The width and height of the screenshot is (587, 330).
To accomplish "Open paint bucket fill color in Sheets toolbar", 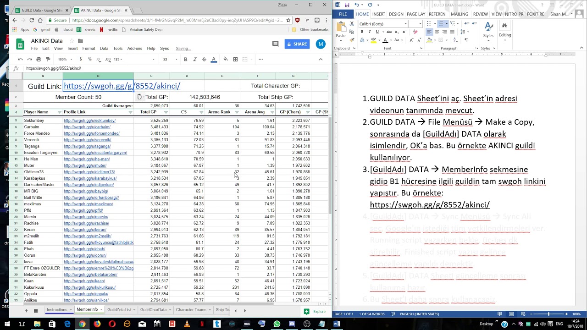I will click(225, 59).
